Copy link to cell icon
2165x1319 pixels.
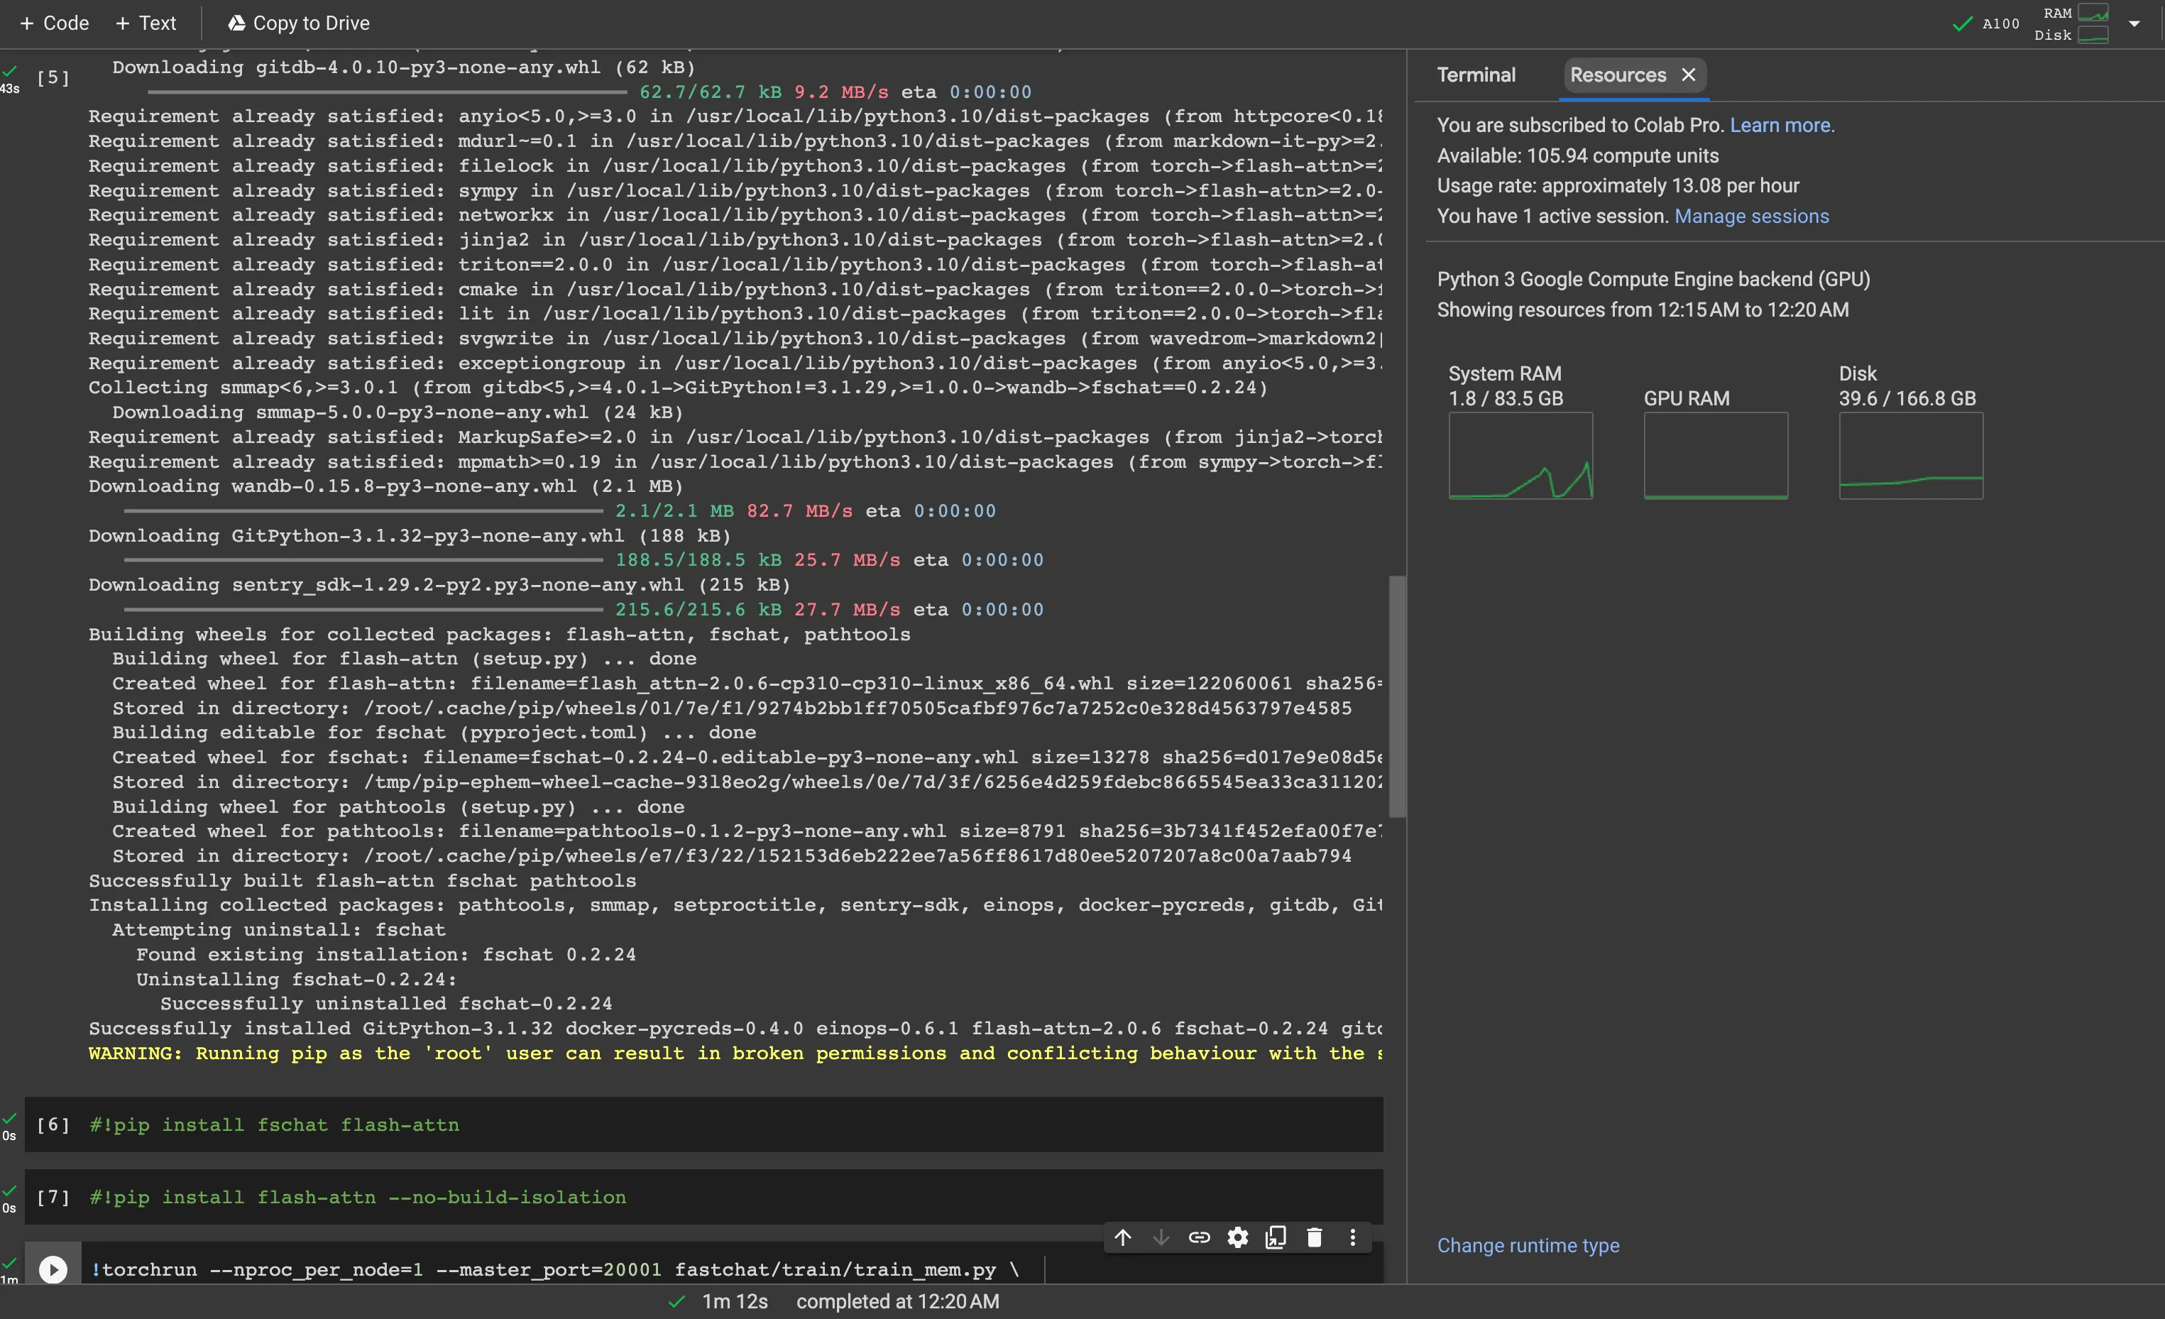pos(1200,1237)
